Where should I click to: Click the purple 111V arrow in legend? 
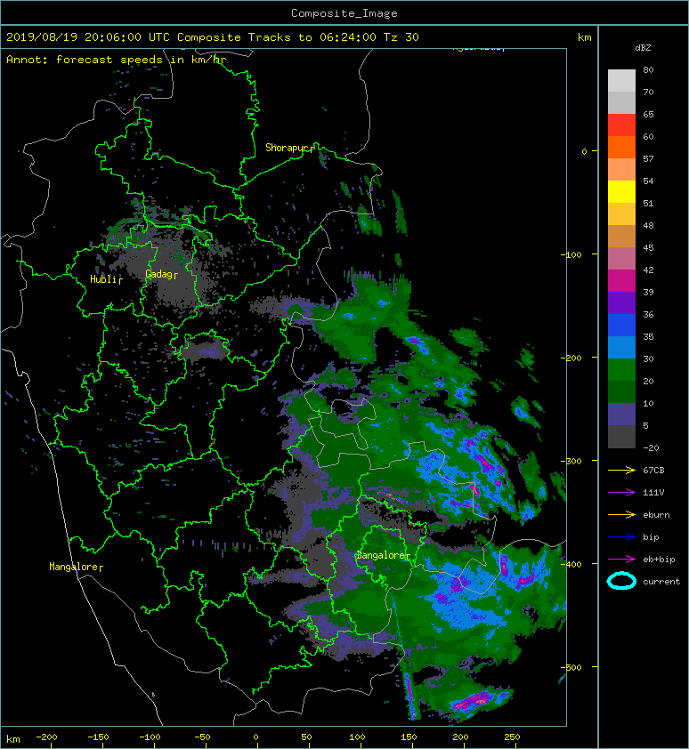pos(621,493)
